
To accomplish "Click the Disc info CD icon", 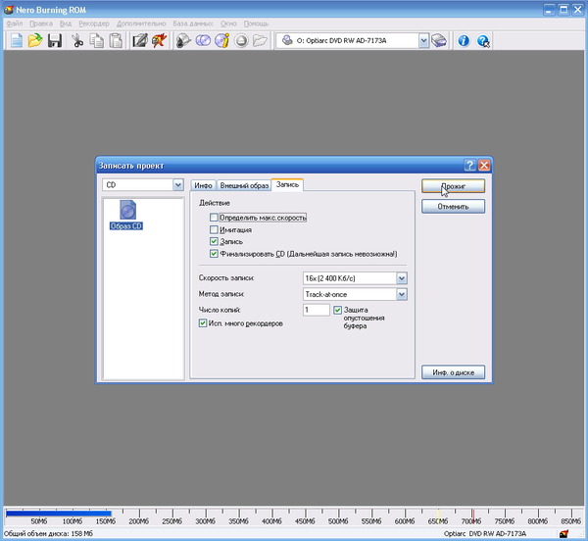I will [222, 40].
